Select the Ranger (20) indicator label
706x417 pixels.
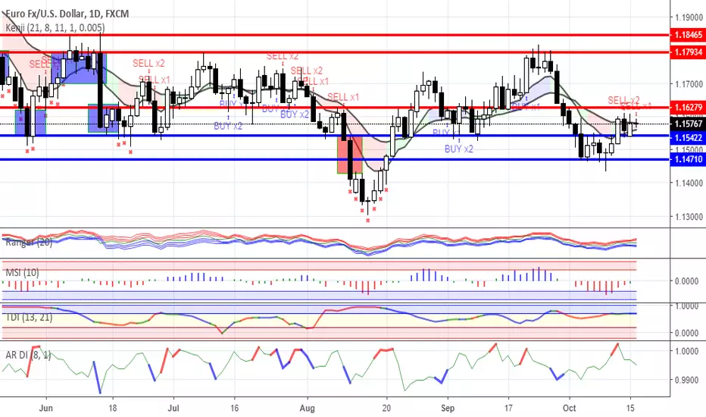[29, 242]
